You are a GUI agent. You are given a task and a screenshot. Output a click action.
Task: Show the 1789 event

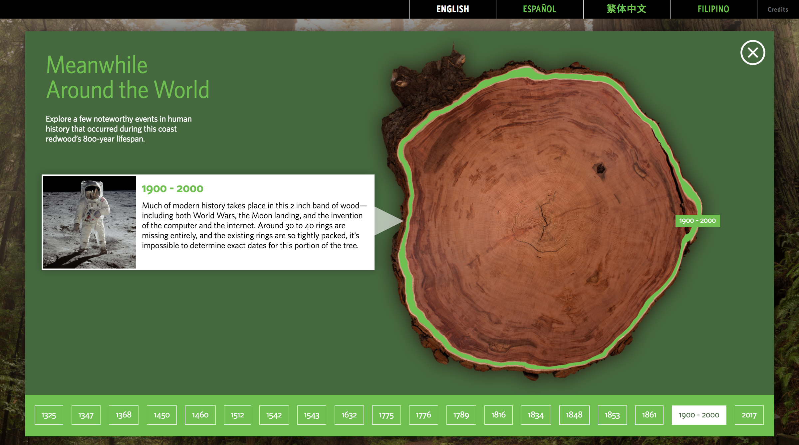pyautogui.click(x=461, y=415)
